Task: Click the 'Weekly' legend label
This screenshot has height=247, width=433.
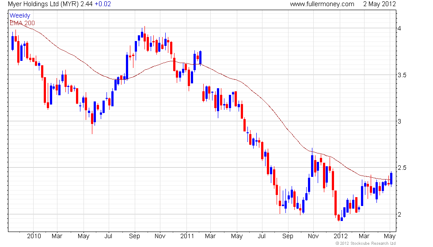Action: (x=20, y=16)
